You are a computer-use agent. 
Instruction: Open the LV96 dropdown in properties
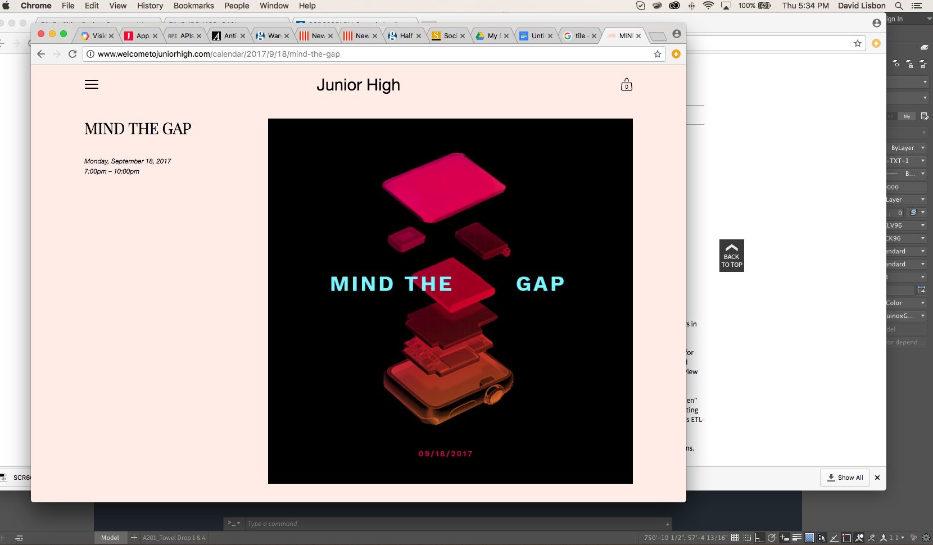(x=907, y=225)
